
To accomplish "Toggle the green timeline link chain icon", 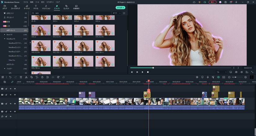I will pyautogui.click(x=12, y=82).
